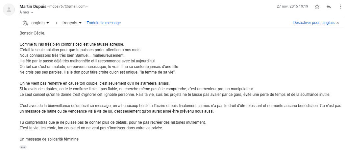Open the three-dot more options menu
346x152 pixels.
tap(340, 7)
